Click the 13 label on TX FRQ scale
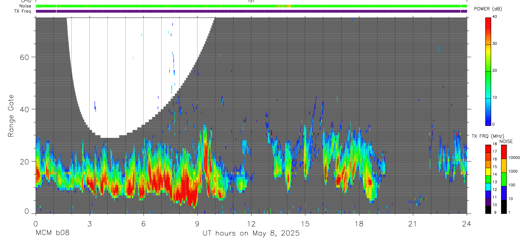Viewport: 525px width, 242px height. (x=495, y=182)
